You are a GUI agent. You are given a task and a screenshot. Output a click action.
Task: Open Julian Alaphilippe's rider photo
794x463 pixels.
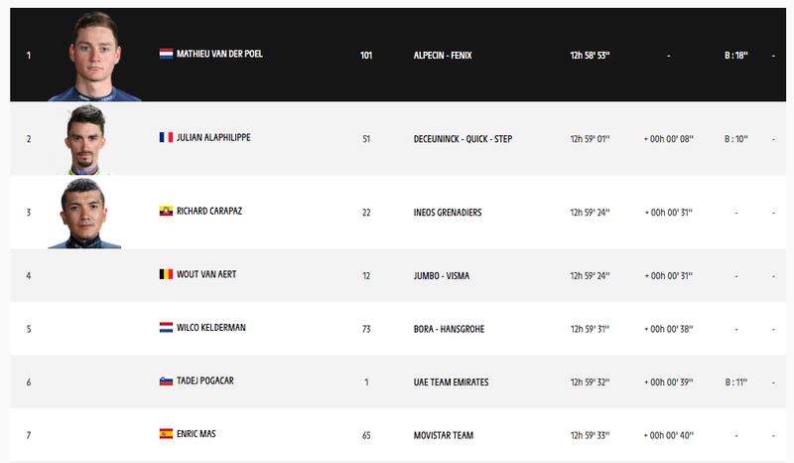click(x=84, y=139)
